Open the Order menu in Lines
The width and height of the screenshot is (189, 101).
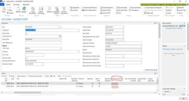pos(13,76)
